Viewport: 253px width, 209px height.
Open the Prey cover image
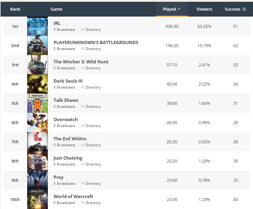pos(37,180)
